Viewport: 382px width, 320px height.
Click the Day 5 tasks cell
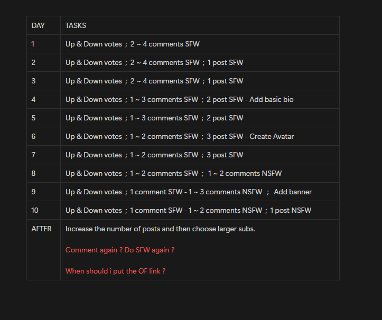point(200,118)
